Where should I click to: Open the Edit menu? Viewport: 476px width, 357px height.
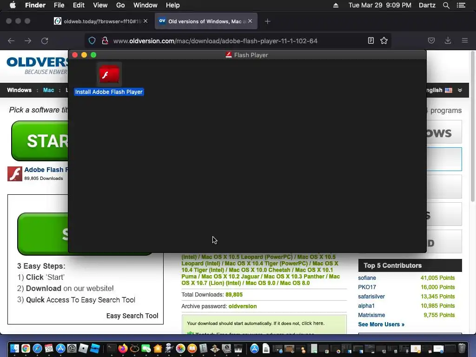click(x=79, y=5)
